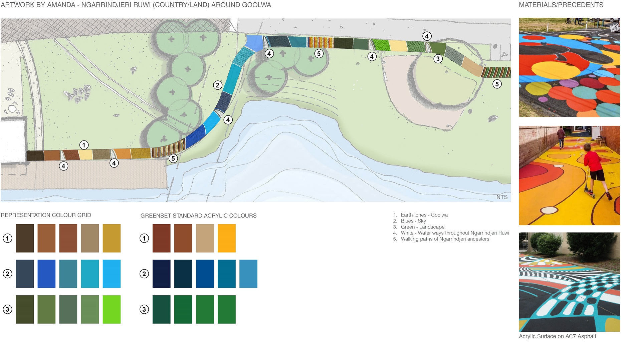Click the 'Green - Landscape' legend entry
621x342 pixels.
pyautogui.click(x=423, y=227)
